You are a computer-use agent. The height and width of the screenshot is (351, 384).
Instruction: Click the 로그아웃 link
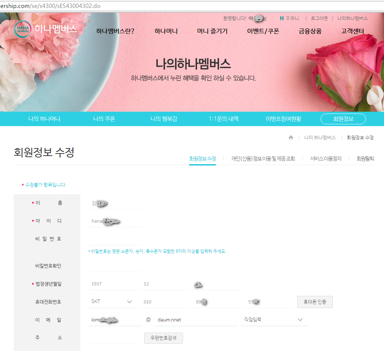click(x=319, y=18)
